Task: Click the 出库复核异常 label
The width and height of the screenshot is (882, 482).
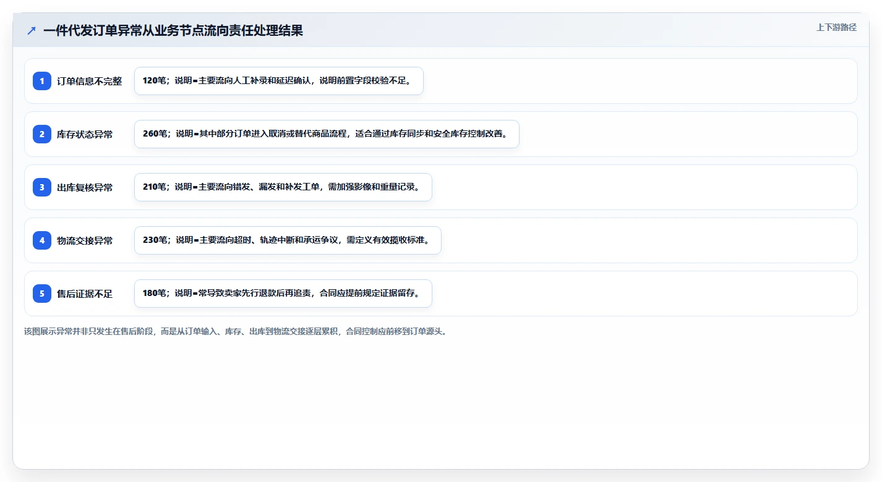Action: point(85,187)
